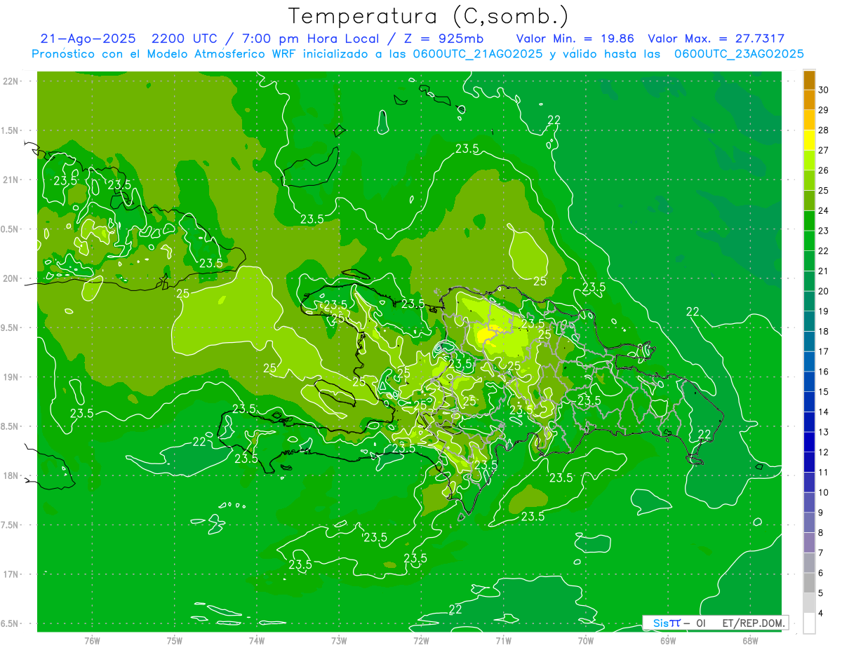Click the "Sisπ - OI" logo text

point(679,623)
